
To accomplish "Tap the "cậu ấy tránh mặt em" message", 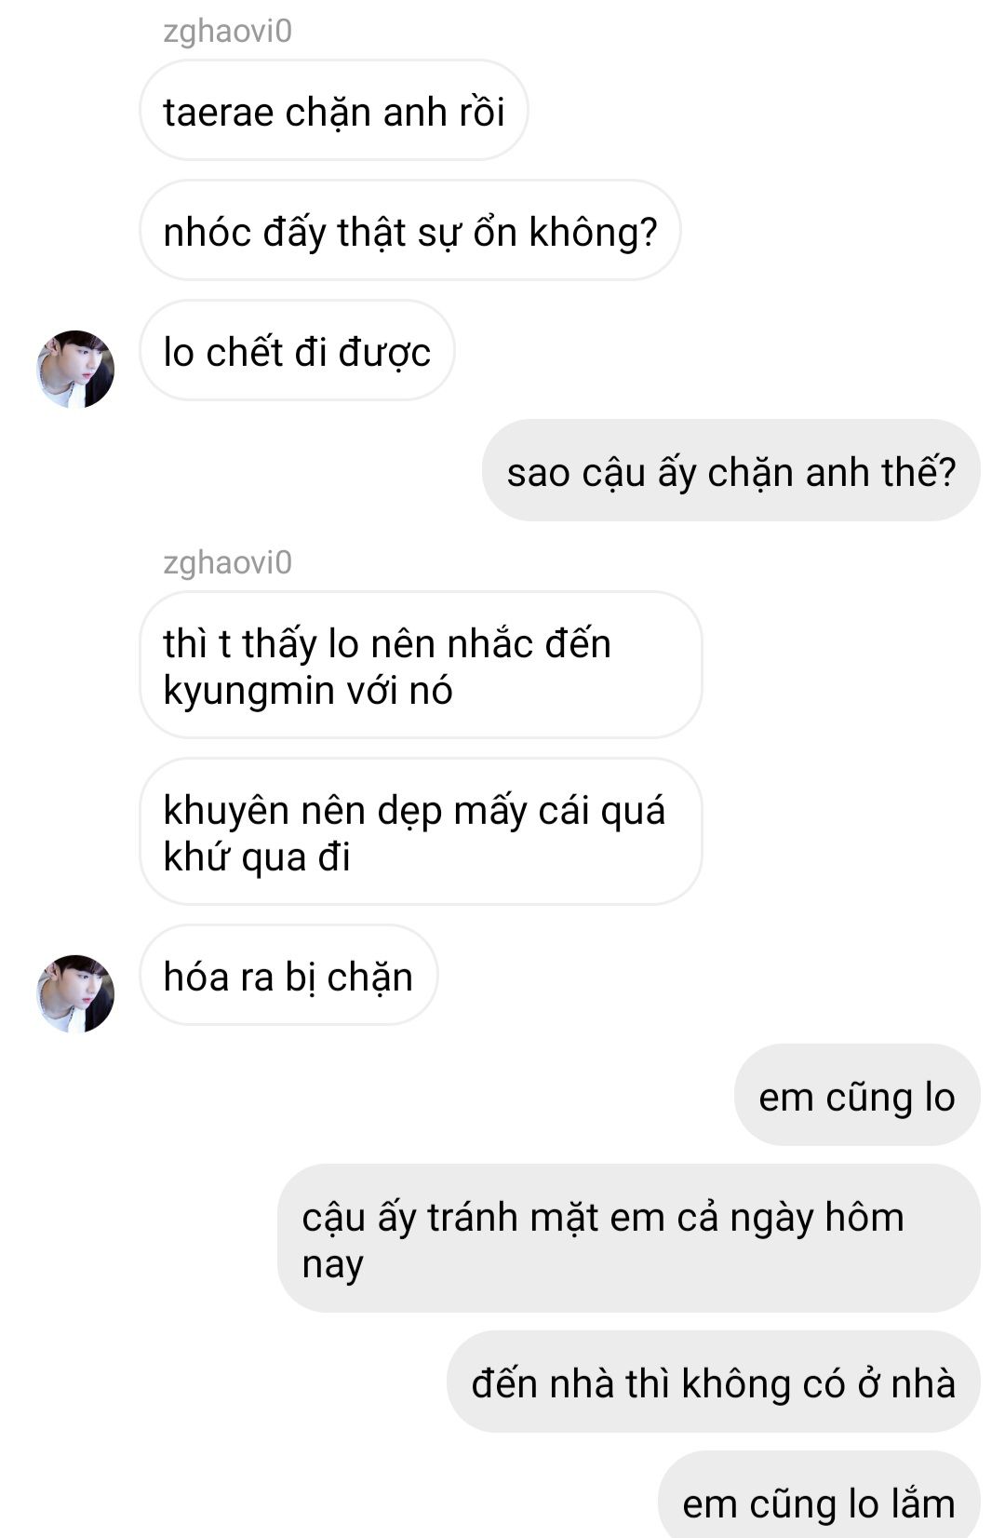I will click(629, 1239).
